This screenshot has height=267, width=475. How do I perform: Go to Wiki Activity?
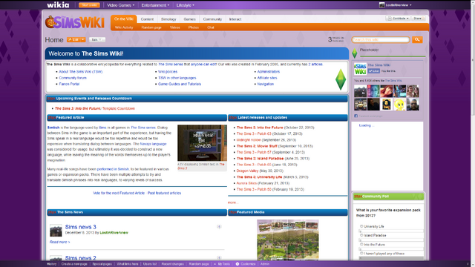(x=124, y=27)
